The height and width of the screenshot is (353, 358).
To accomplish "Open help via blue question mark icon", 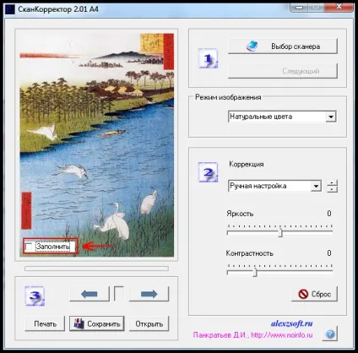I will [330, 334].
